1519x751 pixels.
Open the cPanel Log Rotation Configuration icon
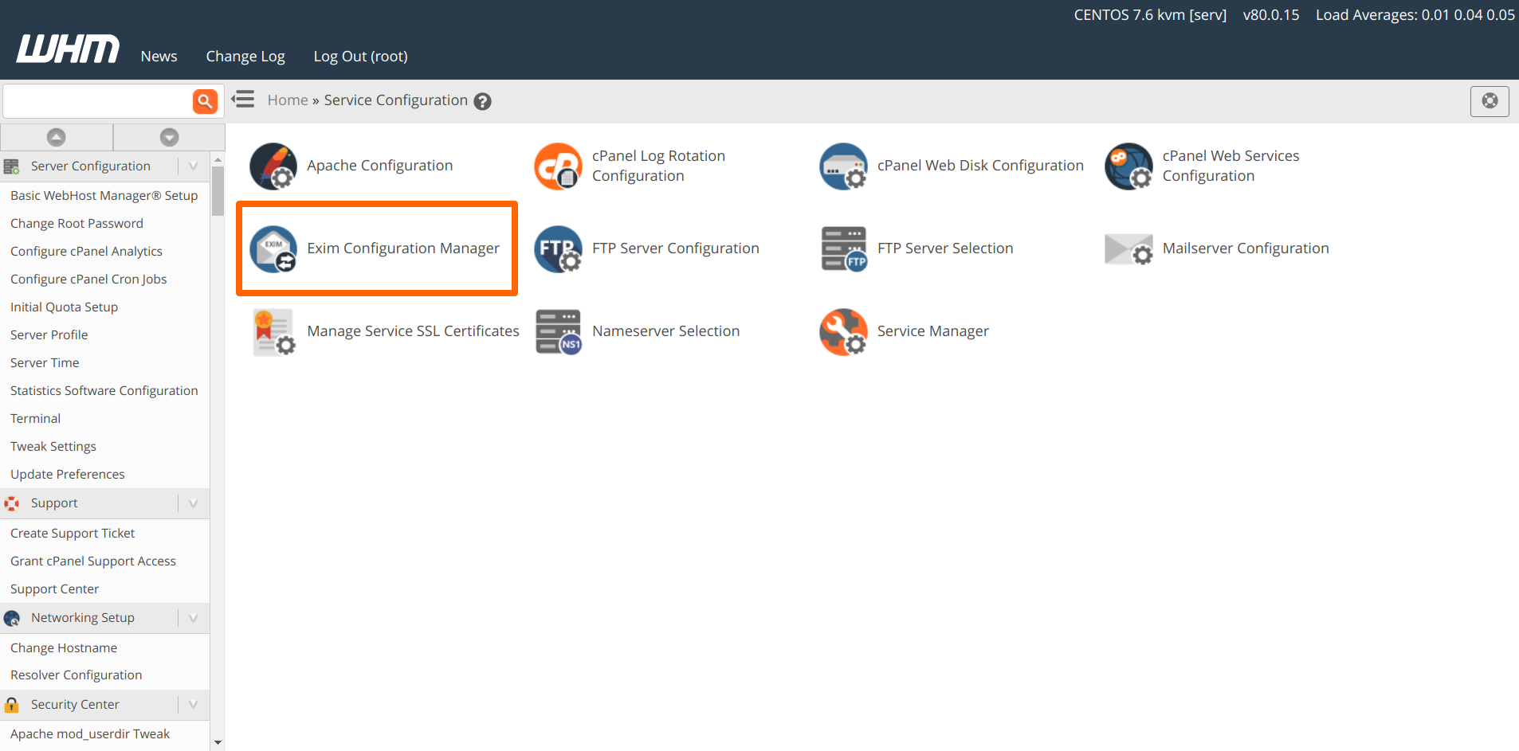(x=559, y=166)
